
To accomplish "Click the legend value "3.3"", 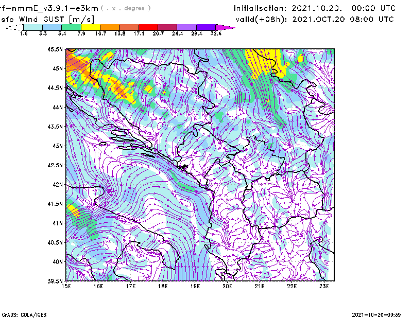I will click(x=43, y=33).
